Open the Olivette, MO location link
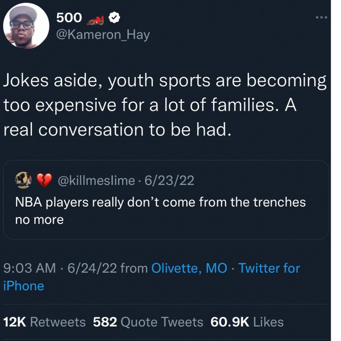This screenshot has width=341, height=341. pyautogui.click(x=189, y=268)
